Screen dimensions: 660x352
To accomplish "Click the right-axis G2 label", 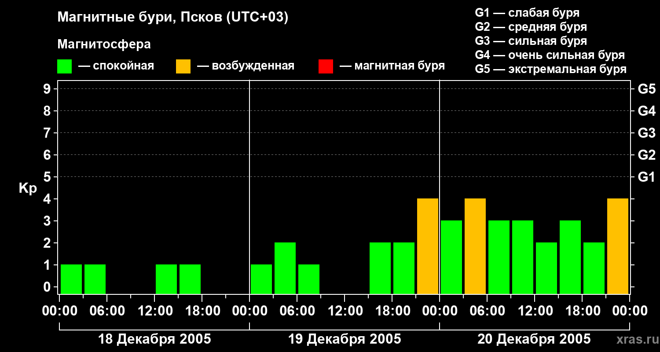I will (x=646, y=155).
